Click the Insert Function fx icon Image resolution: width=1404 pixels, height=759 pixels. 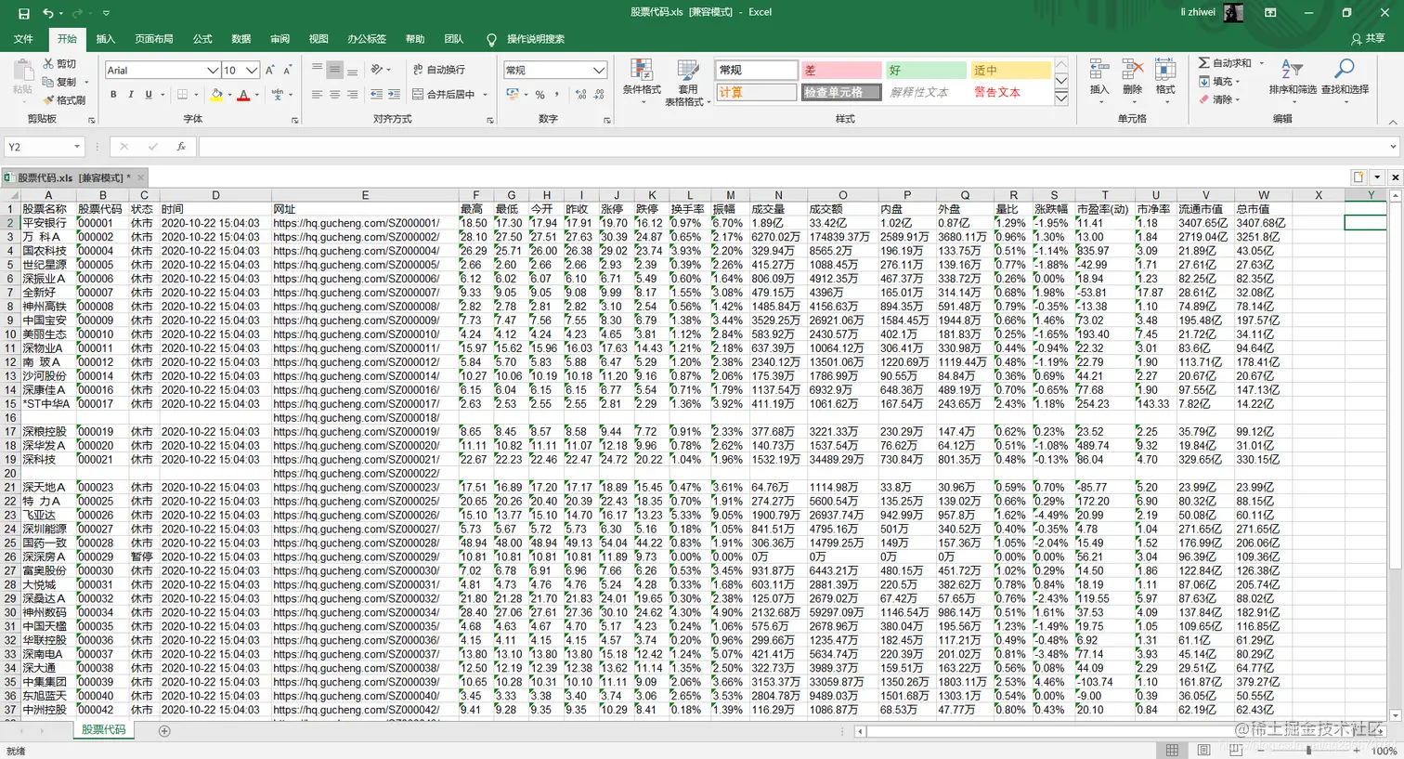coord(181,147)
